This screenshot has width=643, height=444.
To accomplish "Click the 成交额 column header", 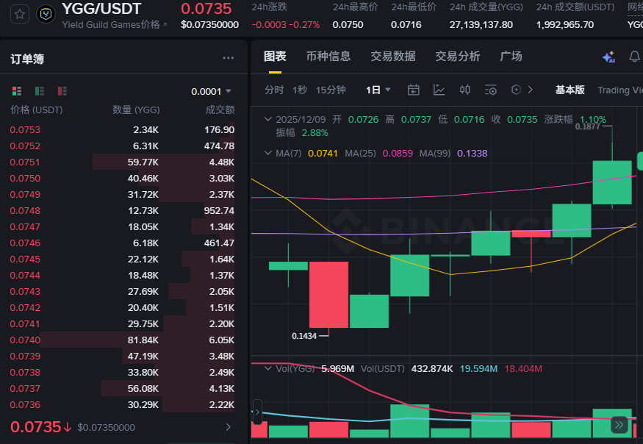I will (x=220, y=110).
